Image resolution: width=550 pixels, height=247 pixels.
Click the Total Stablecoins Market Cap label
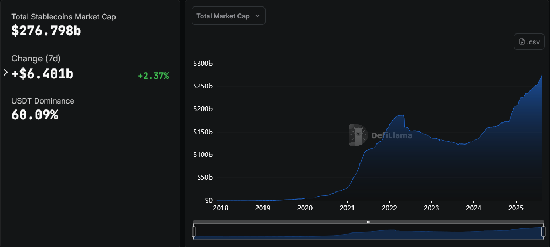point(64,17)
